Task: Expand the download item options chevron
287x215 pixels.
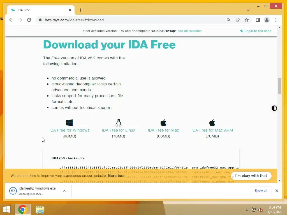Action: [65, 191]
